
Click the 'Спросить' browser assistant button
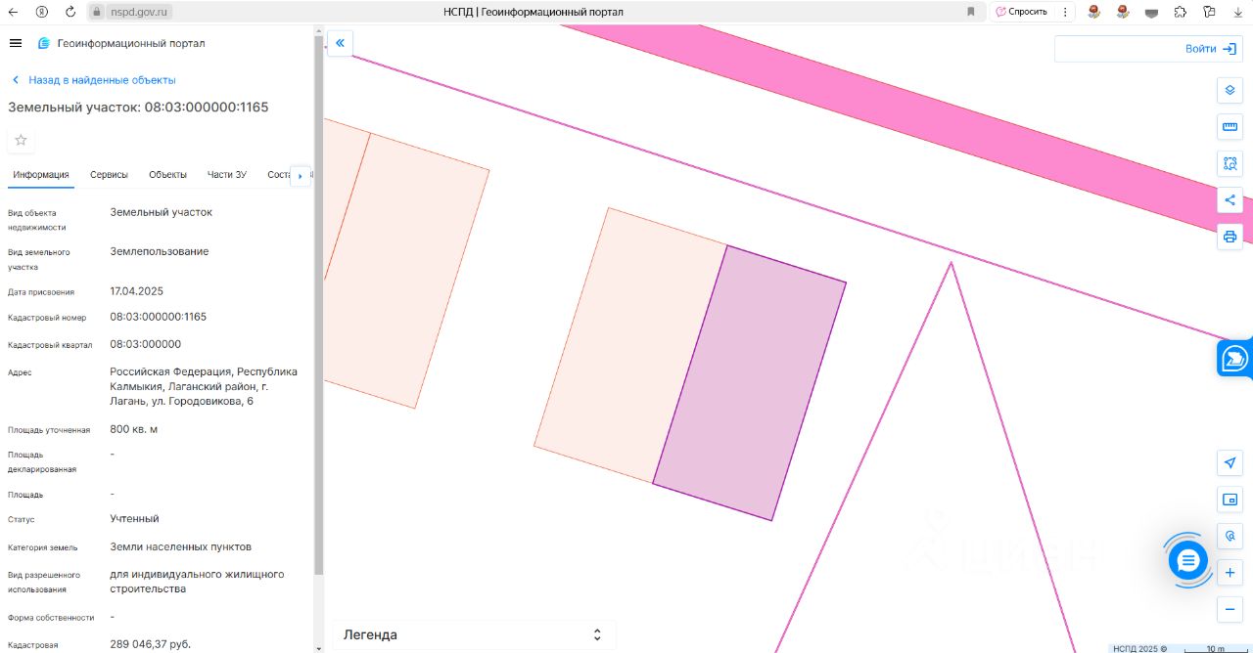click(1022, 12)
